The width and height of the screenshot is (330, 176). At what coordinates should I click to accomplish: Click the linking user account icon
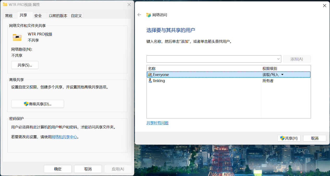[150, 81]
